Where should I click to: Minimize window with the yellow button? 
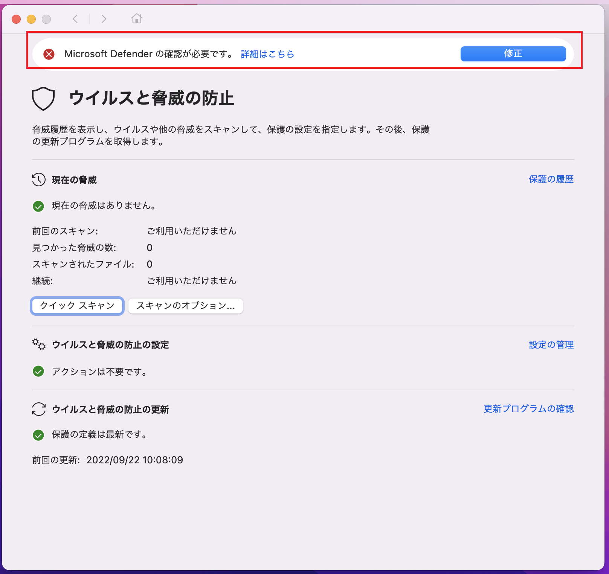coord(31,19)
